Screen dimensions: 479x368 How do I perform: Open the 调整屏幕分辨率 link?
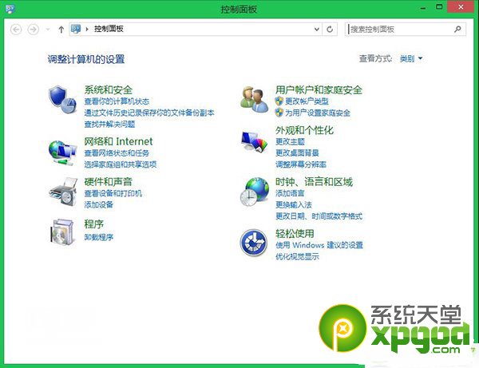pos(299,164)
